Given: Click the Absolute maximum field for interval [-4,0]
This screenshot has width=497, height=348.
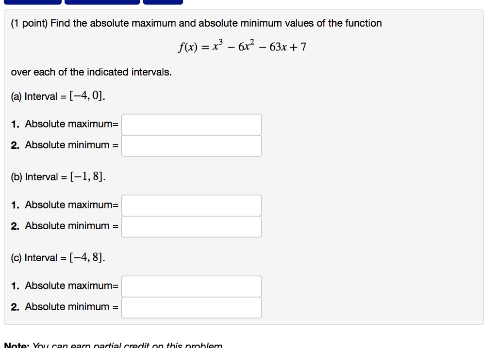Looking at the screenshot, I should click(191, 125).
